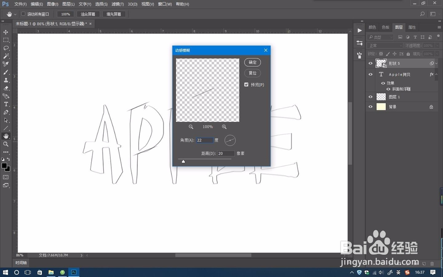Expand smart filters on 形状 5 layer
443x277 pixels.
click(x=436, y=63)
